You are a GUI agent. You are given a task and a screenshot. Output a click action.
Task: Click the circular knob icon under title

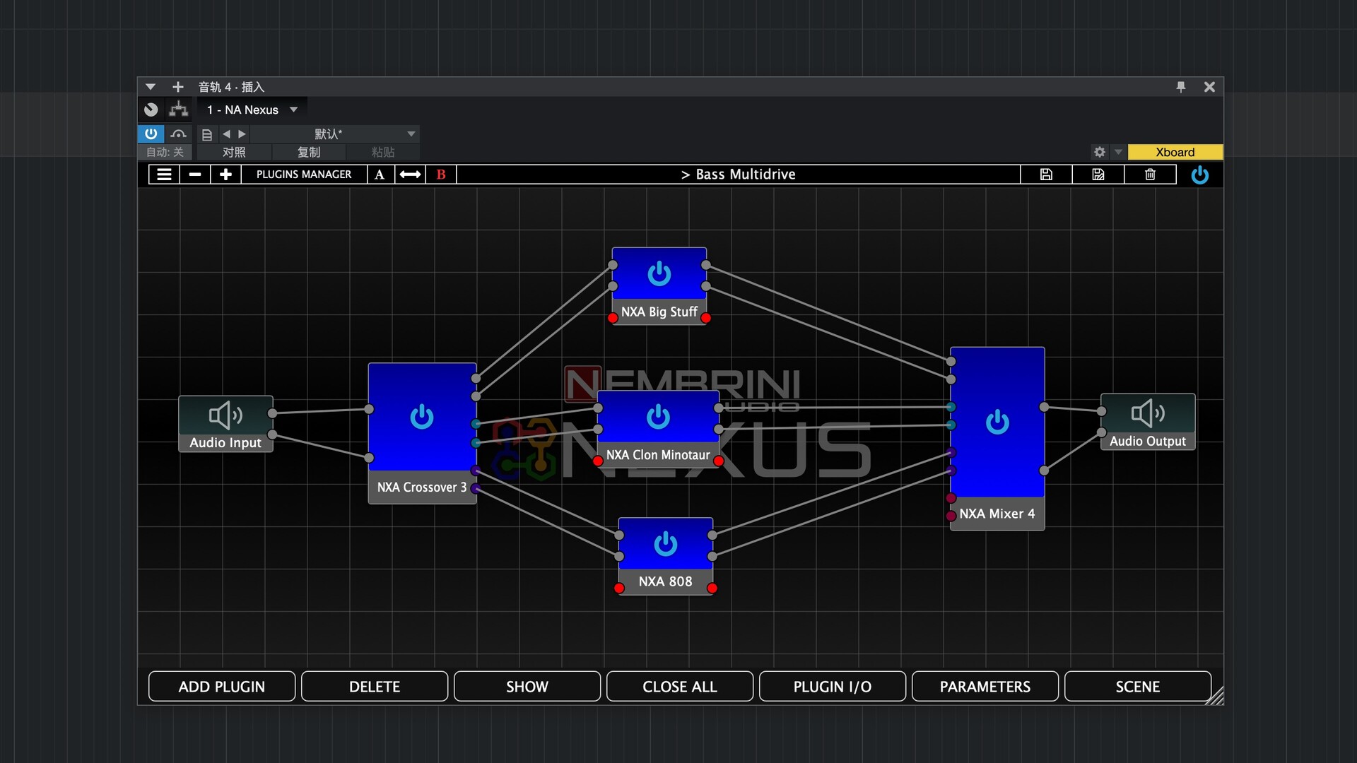(151, 110)
